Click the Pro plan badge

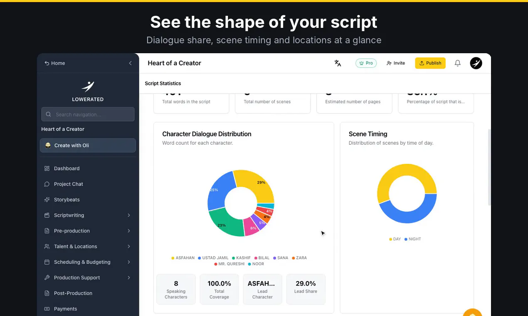click(x=366, y=63)
